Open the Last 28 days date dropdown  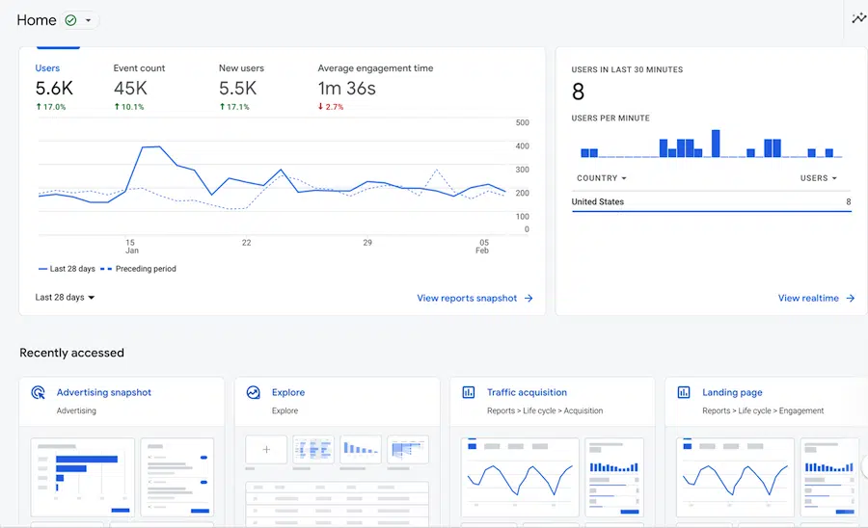pyautogui.click(x=66, y=298)
